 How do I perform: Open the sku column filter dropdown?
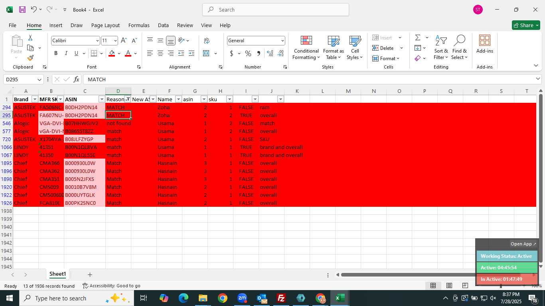pyautogui.click(x=229, y=99)
